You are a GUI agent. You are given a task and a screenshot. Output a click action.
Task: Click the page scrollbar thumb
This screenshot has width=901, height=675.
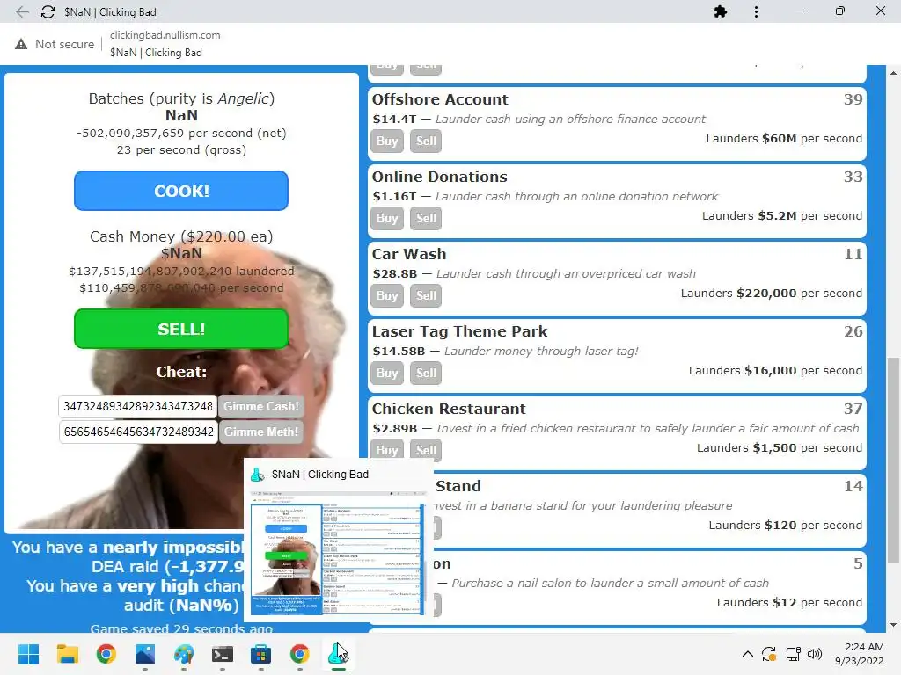coord(893,459)
